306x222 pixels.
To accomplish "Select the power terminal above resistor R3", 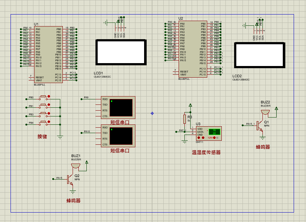I will [190, 105].
